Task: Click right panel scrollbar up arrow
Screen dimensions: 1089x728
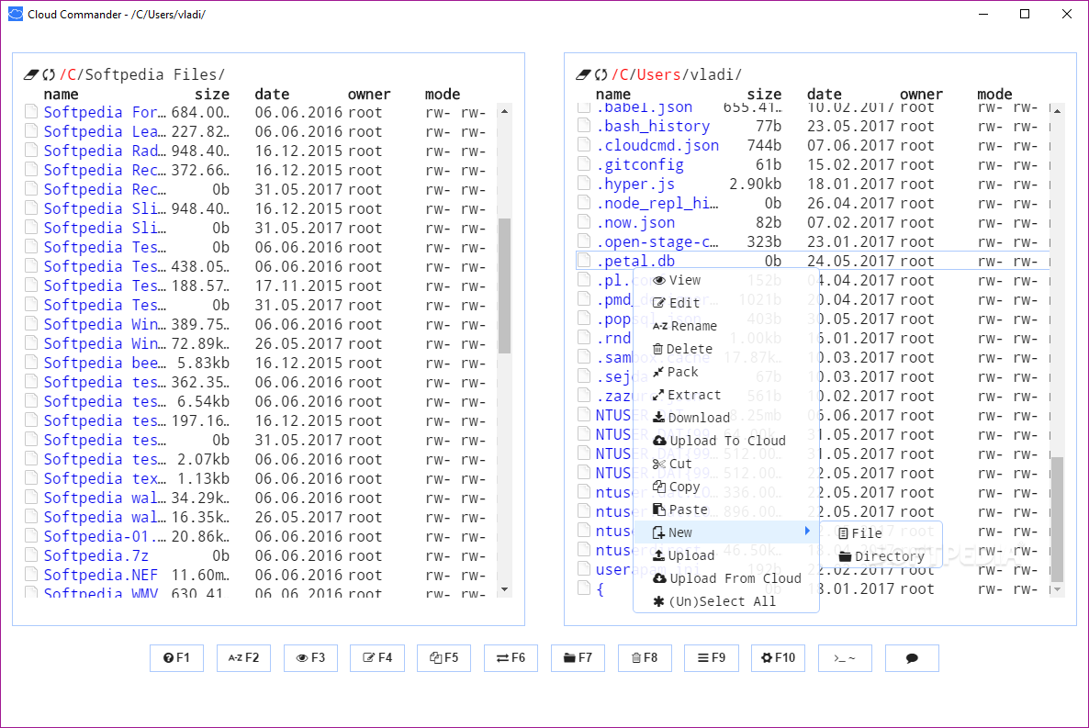Action: click(x=1057, y=111)
